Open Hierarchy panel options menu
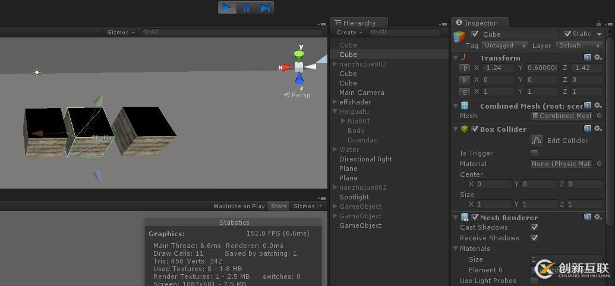Screen dimensions: 615x286 [x=442, y=24]
